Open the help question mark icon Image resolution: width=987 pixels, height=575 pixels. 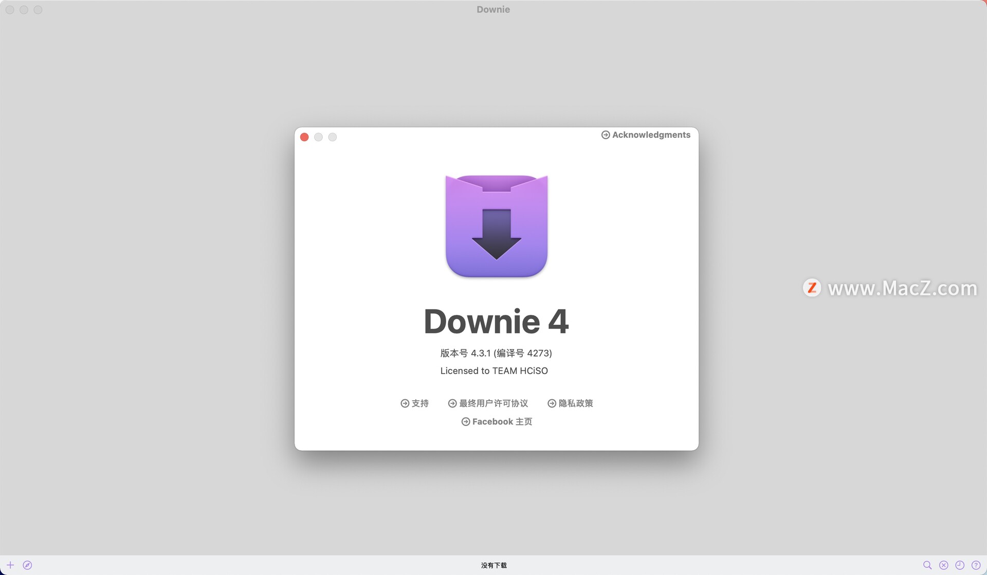pyautogui.click(x=976, y=565)
